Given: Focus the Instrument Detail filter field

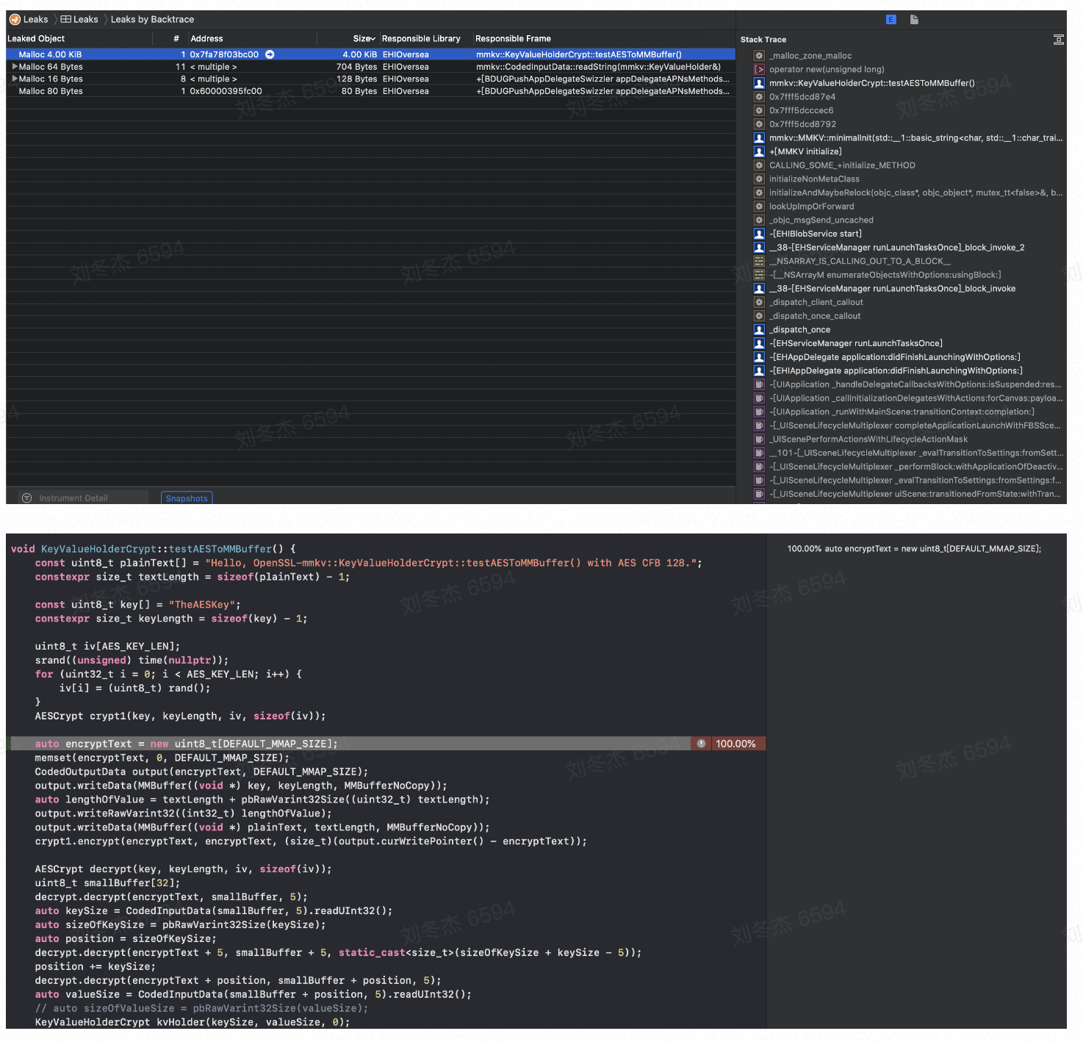Looking at the screenshot, I should (91, 498).
